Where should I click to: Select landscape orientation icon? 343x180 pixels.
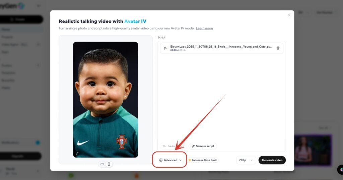coord(102,164)
